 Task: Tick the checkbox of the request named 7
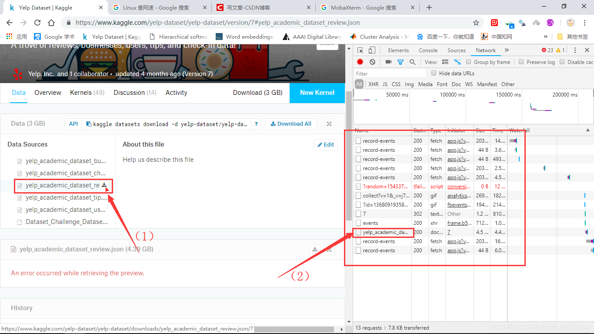point(358,214)
